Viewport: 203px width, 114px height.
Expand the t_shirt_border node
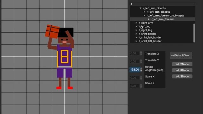tap(136, 34)
